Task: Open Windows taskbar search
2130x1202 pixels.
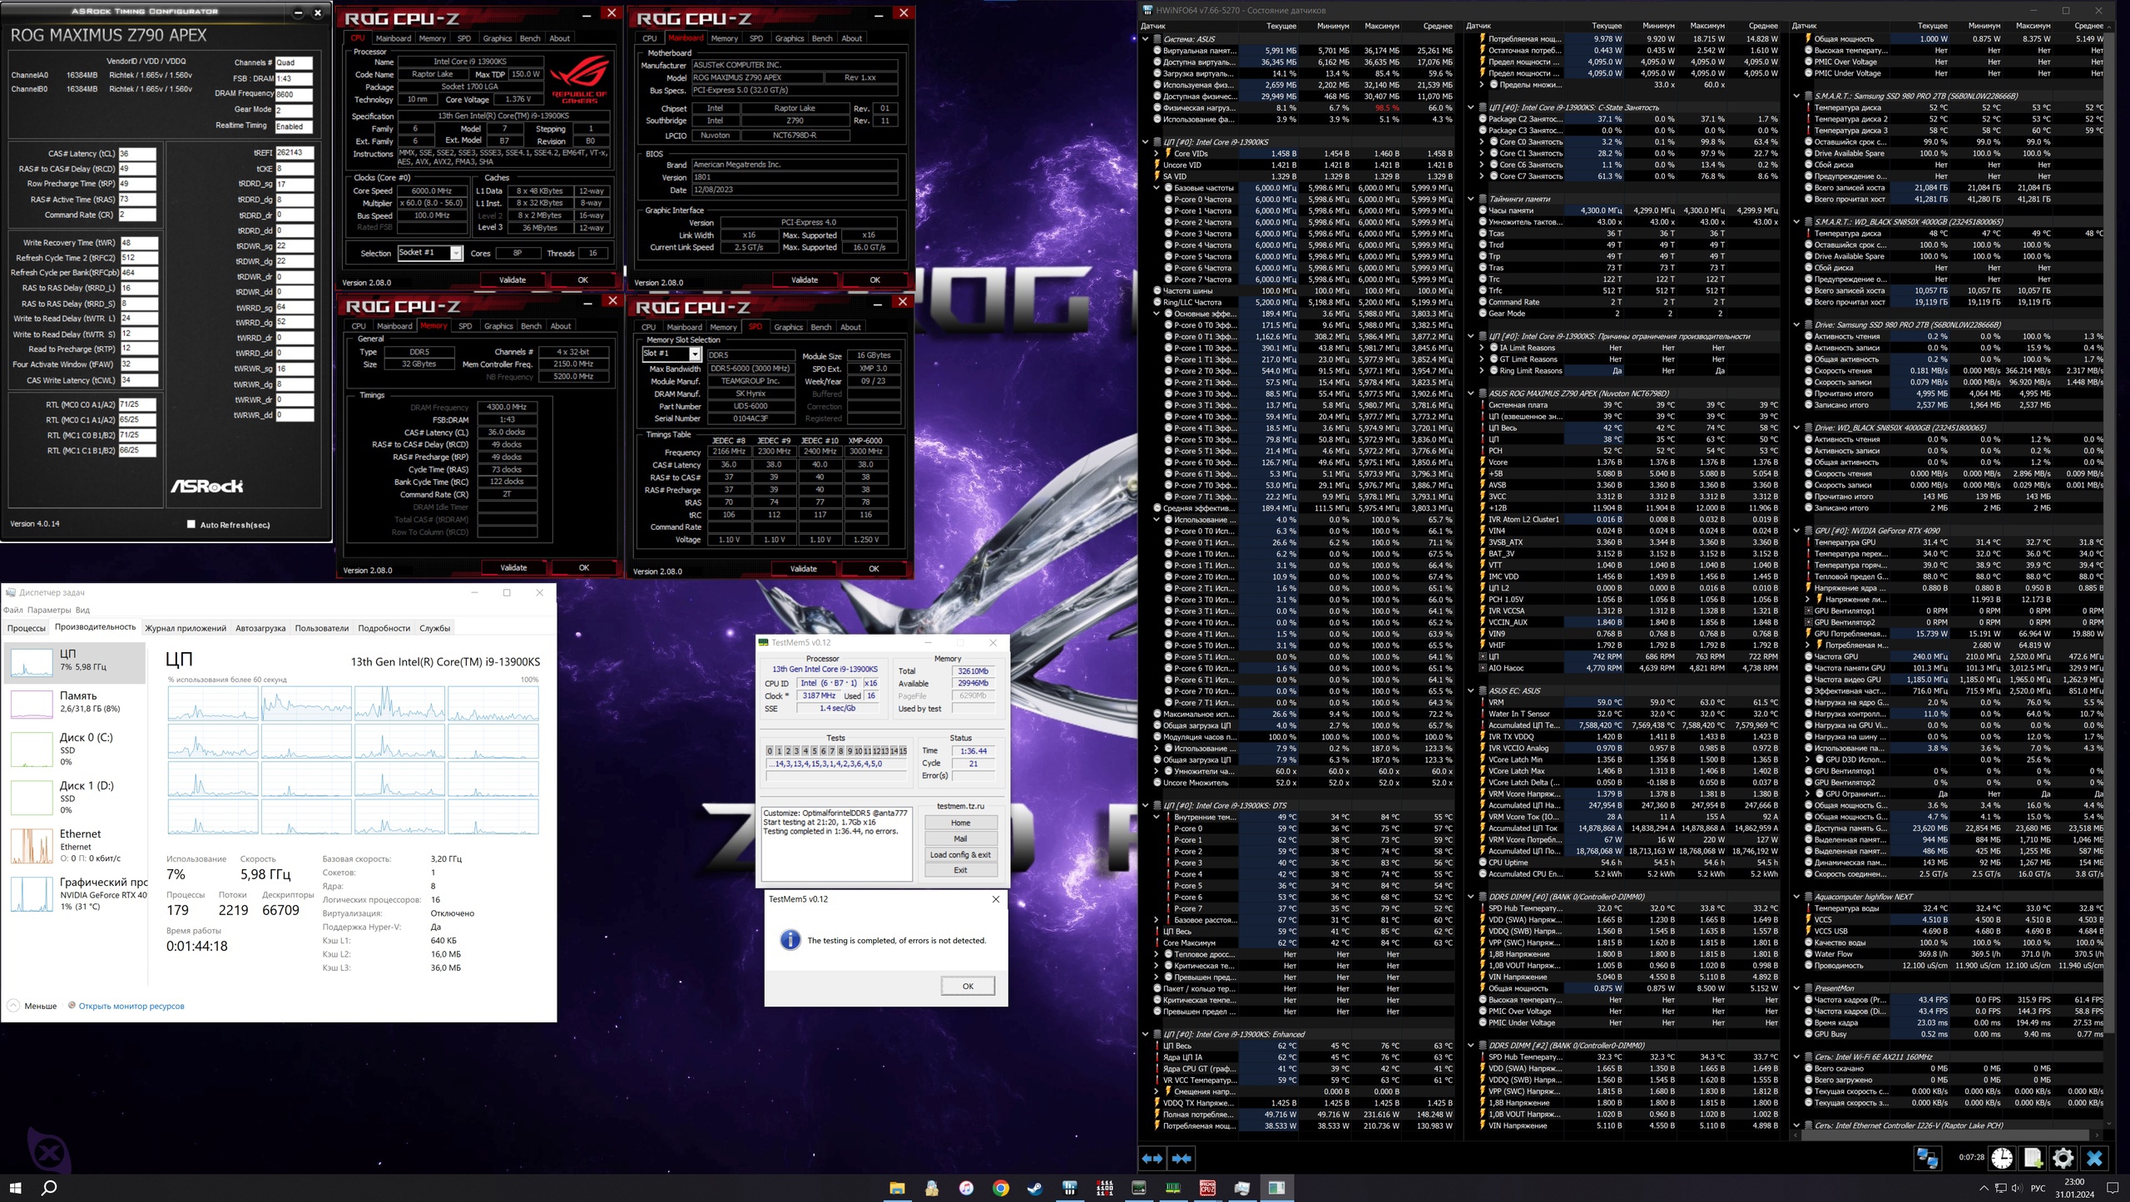Action: tap(49, 1188)
